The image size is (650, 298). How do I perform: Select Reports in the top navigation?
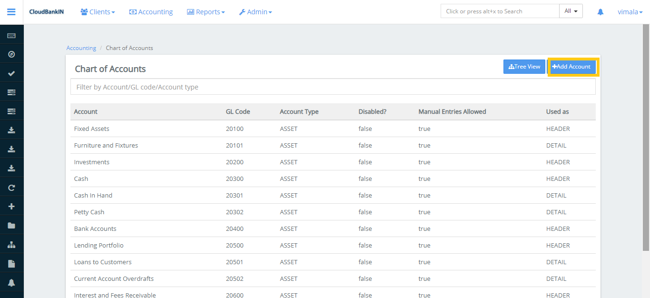[206, 11]
